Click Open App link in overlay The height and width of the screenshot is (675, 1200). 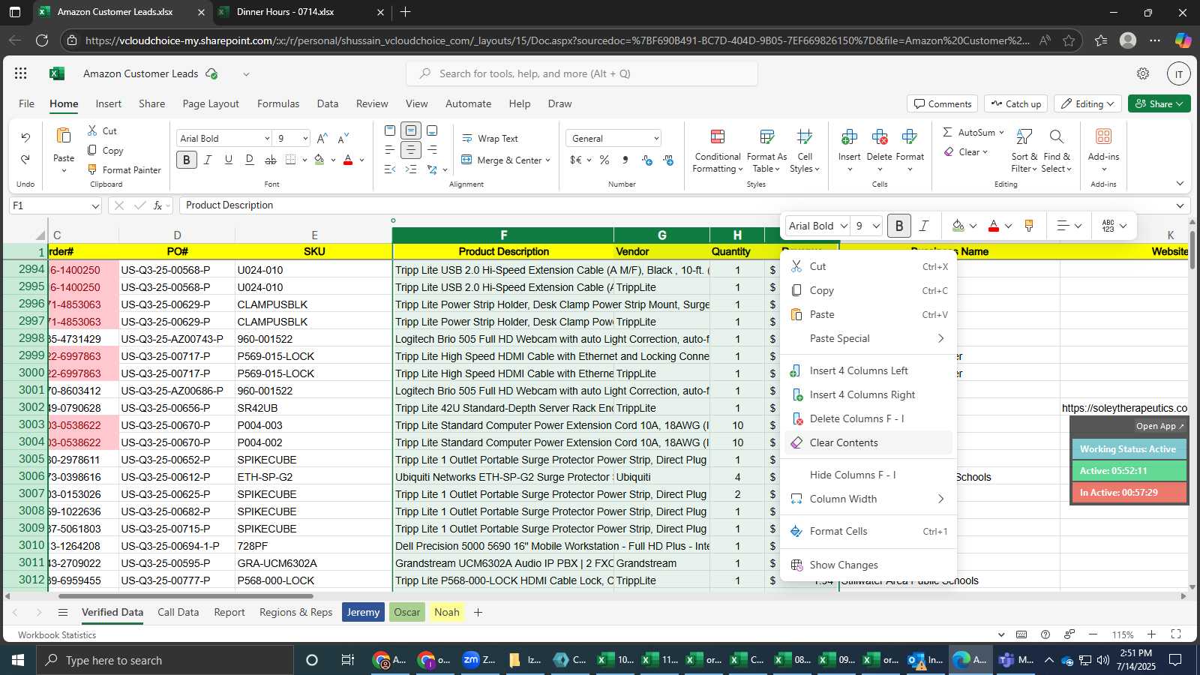pyautogui.click(x=1159, y=426)
